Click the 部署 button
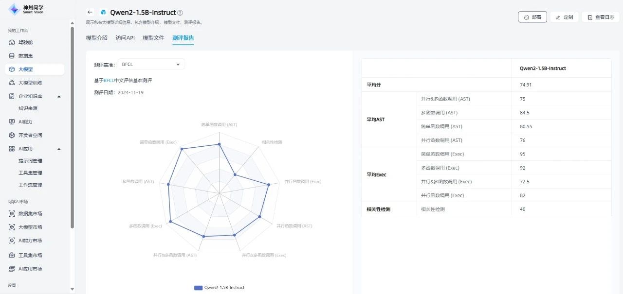 coord(532,17)
